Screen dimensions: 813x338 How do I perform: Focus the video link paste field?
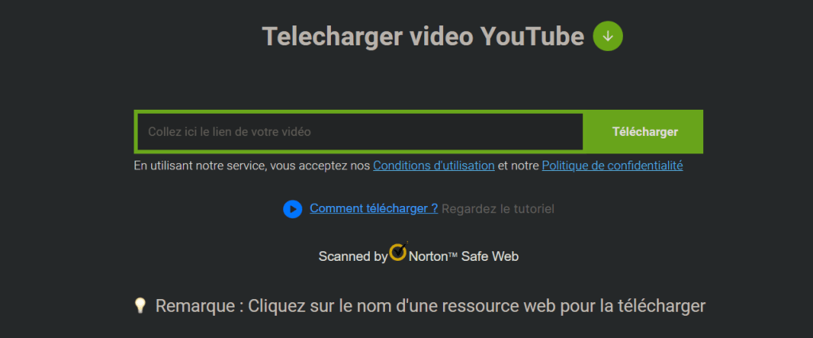click(x=360, y=132)
